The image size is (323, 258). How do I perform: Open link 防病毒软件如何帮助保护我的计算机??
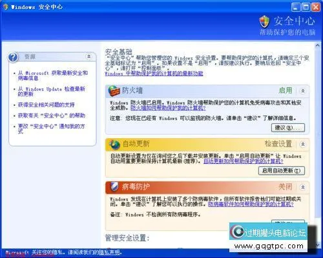(x=251, y=204)
